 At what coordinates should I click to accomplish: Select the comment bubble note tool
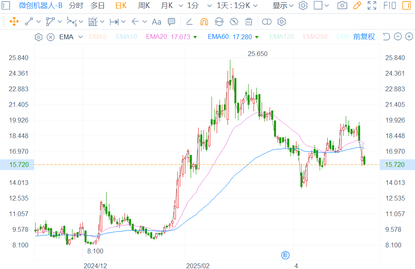click(x=171, y=22)
